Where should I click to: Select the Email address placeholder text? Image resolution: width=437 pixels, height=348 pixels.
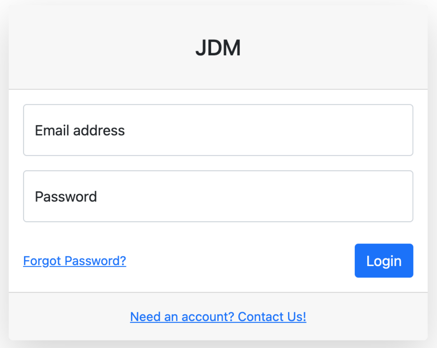(x=80, y=130)
